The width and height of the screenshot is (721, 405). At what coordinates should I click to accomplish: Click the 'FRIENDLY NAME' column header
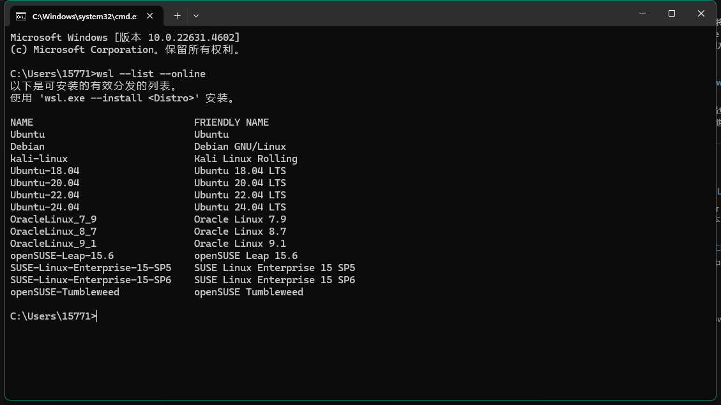(x=231, y=122)
